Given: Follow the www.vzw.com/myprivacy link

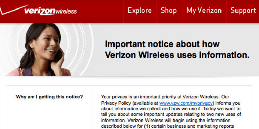Looking at the screenshot, I should tap(186, 103).
